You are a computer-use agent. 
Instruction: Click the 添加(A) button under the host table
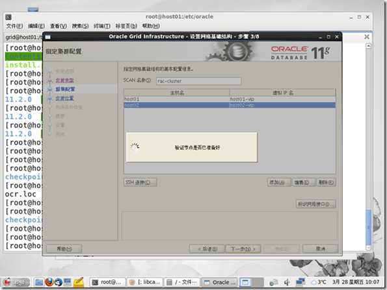pos(279,182)
